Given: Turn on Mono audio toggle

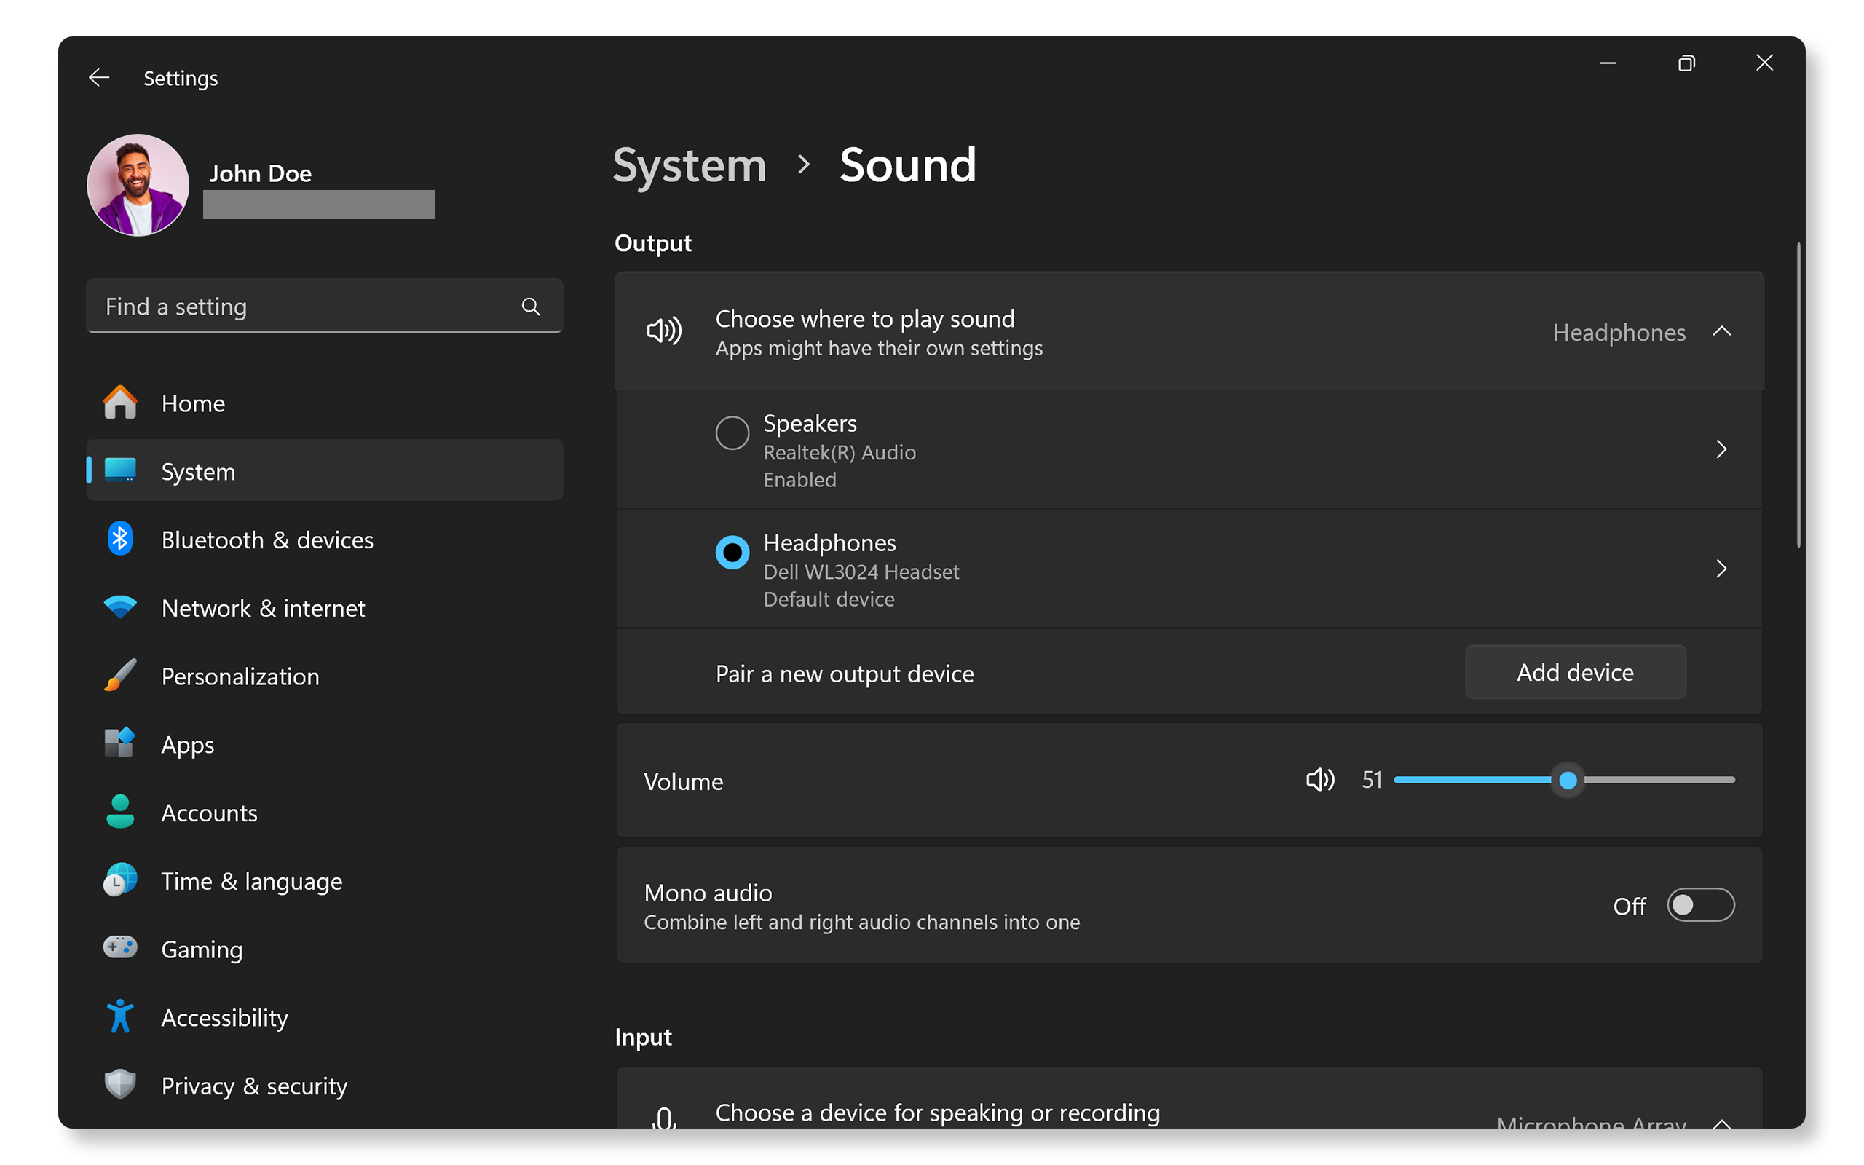Looking at the screenshot, I should [1700, 905].
